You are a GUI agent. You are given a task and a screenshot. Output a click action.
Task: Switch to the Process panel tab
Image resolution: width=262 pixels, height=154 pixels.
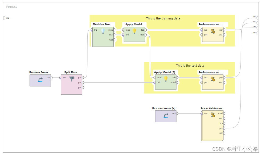click(11, 7)
